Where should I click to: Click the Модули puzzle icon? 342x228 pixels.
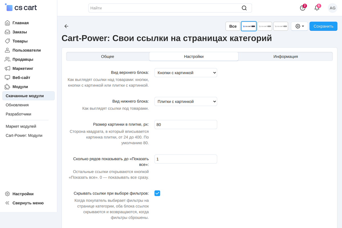(7, 87)
